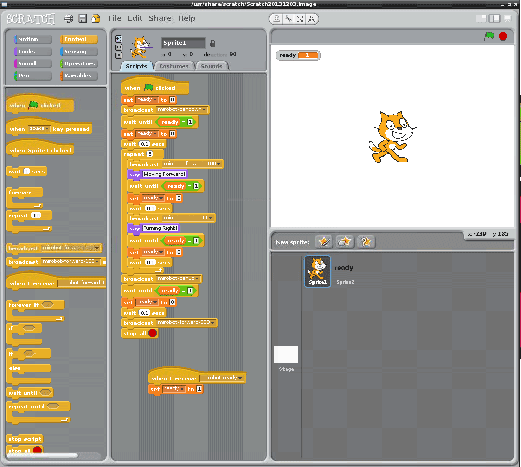Click the Scratch logo
This screenshot has height=467, width=521.
point(30,19)
